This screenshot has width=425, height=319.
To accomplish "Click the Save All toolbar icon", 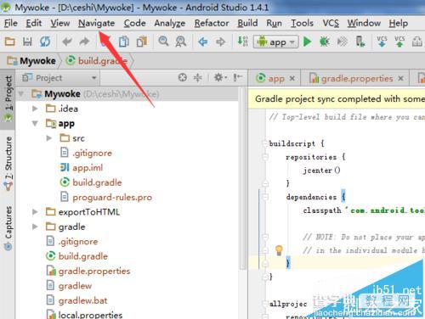I will [27, 42].
